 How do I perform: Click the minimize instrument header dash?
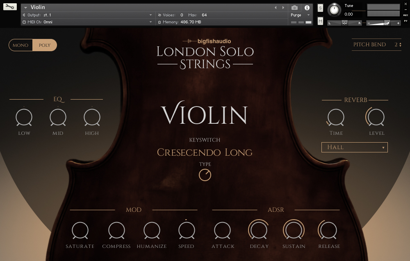pos(405,10)
